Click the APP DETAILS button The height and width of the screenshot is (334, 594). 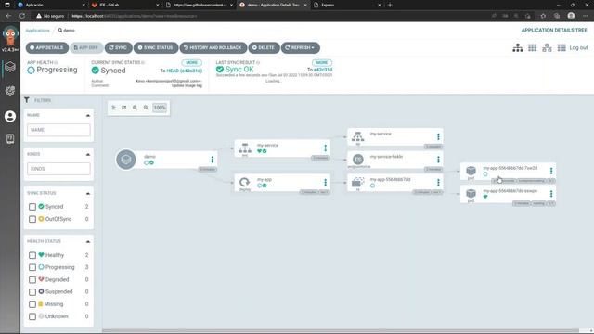[47, 47]
